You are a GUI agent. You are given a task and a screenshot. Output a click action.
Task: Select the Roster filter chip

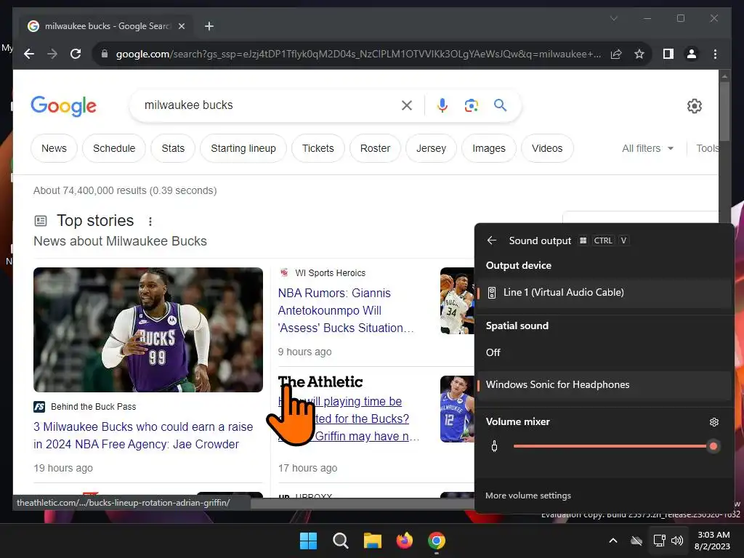pos(376,148)
